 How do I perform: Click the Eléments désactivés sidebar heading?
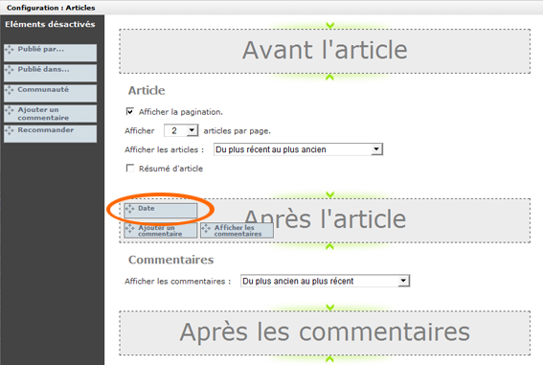point(50,24)
